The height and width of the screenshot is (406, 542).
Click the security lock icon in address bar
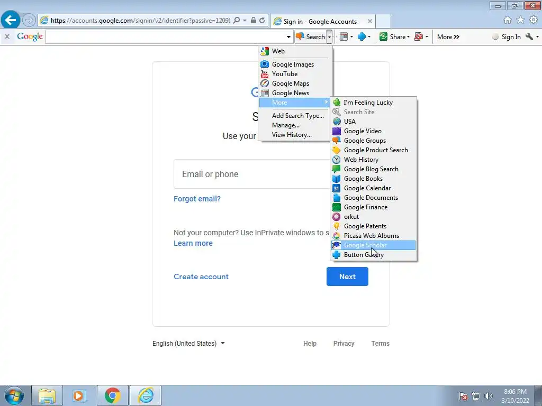(x=254, y=21)
